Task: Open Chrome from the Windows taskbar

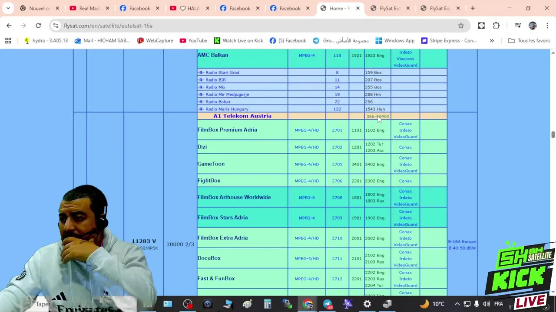Action: [x=308, y=304]
